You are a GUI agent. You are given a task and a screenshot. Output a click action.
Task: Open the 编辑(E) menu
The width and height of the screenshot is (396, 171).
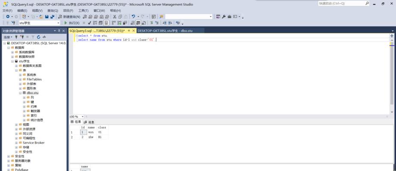coord(22,11)
